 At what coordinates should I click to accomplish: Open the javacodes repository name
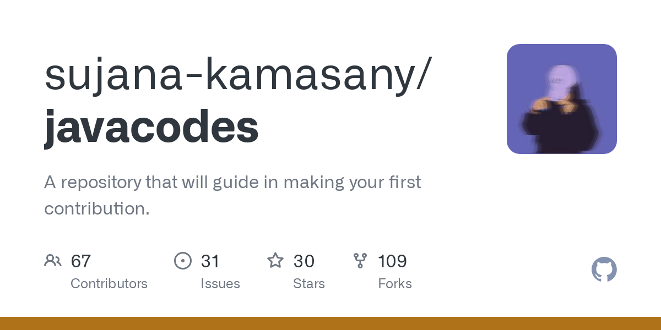(x=151, y=127)
